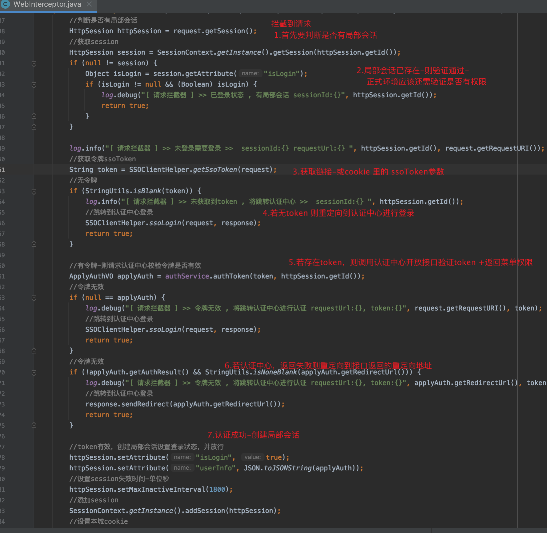Click the '//设置本域cookie' comment
547x533 pixels.
tap(99, 521)
